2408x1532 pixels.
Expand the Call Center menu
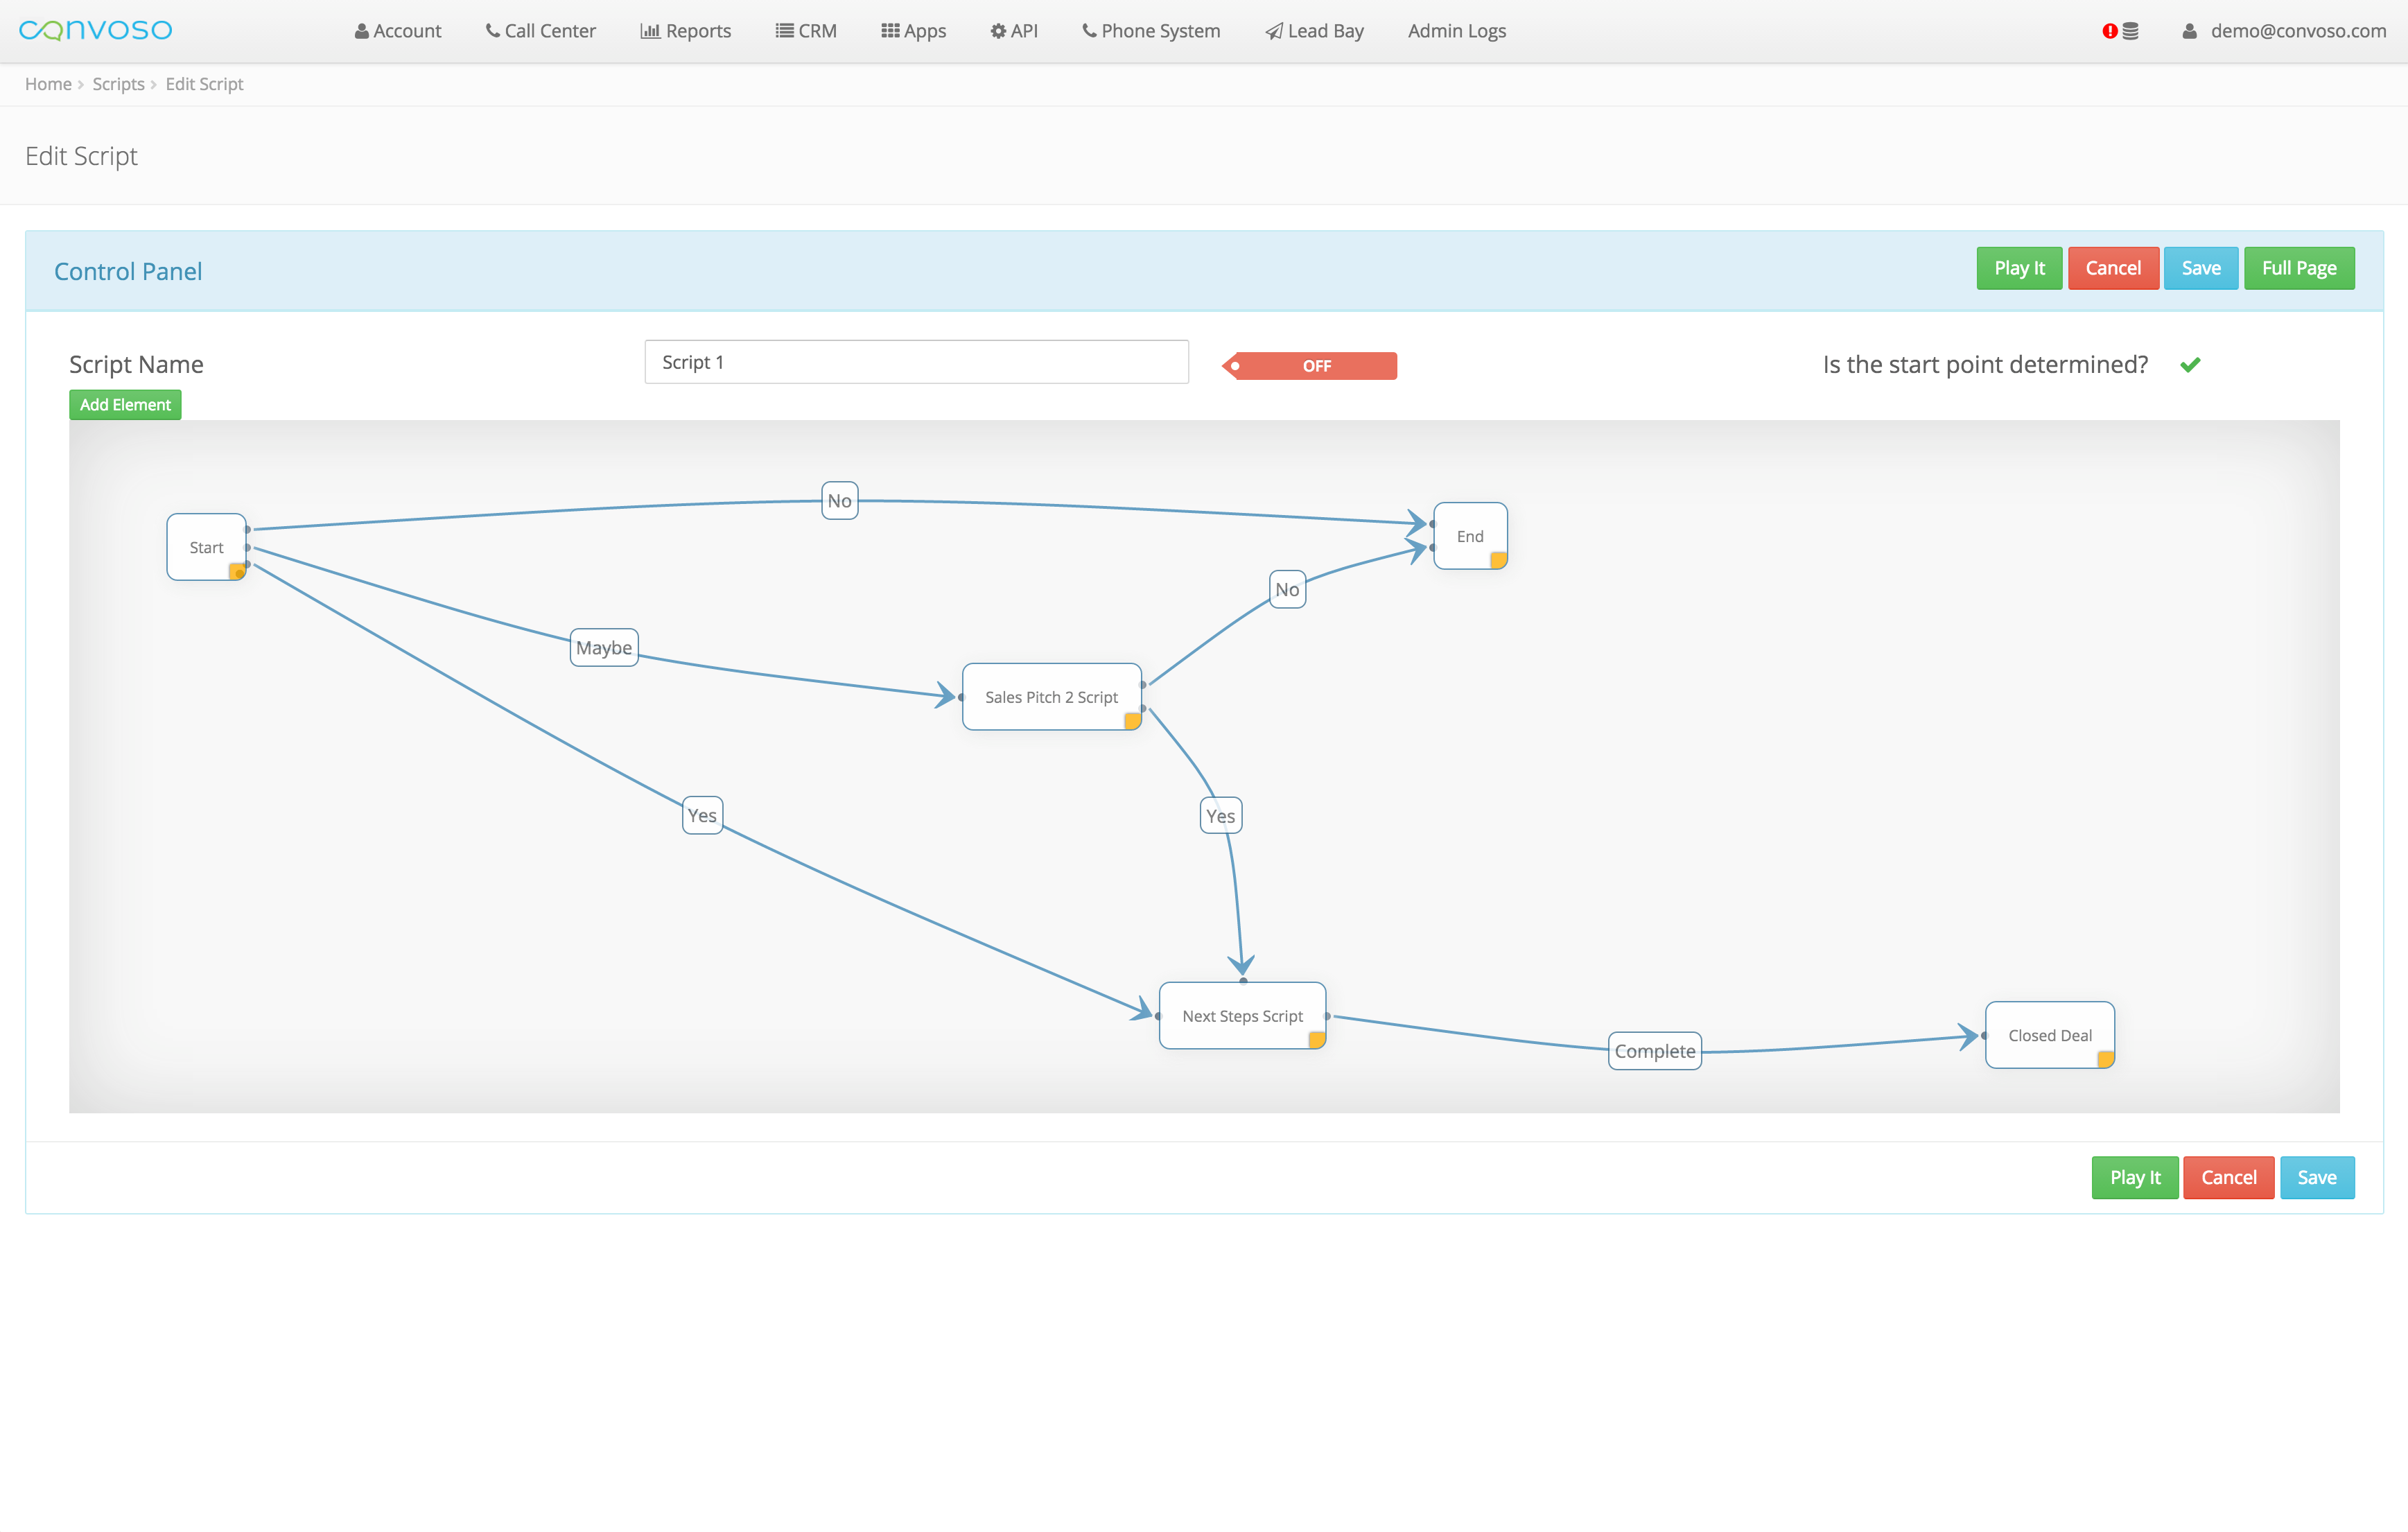tap(541, 31)
